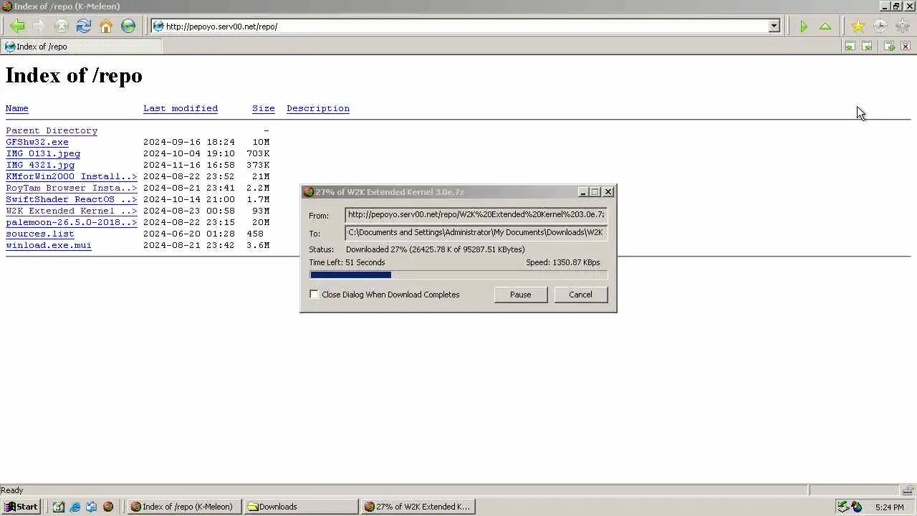Click SwiftShader ReactOS link

71,199
